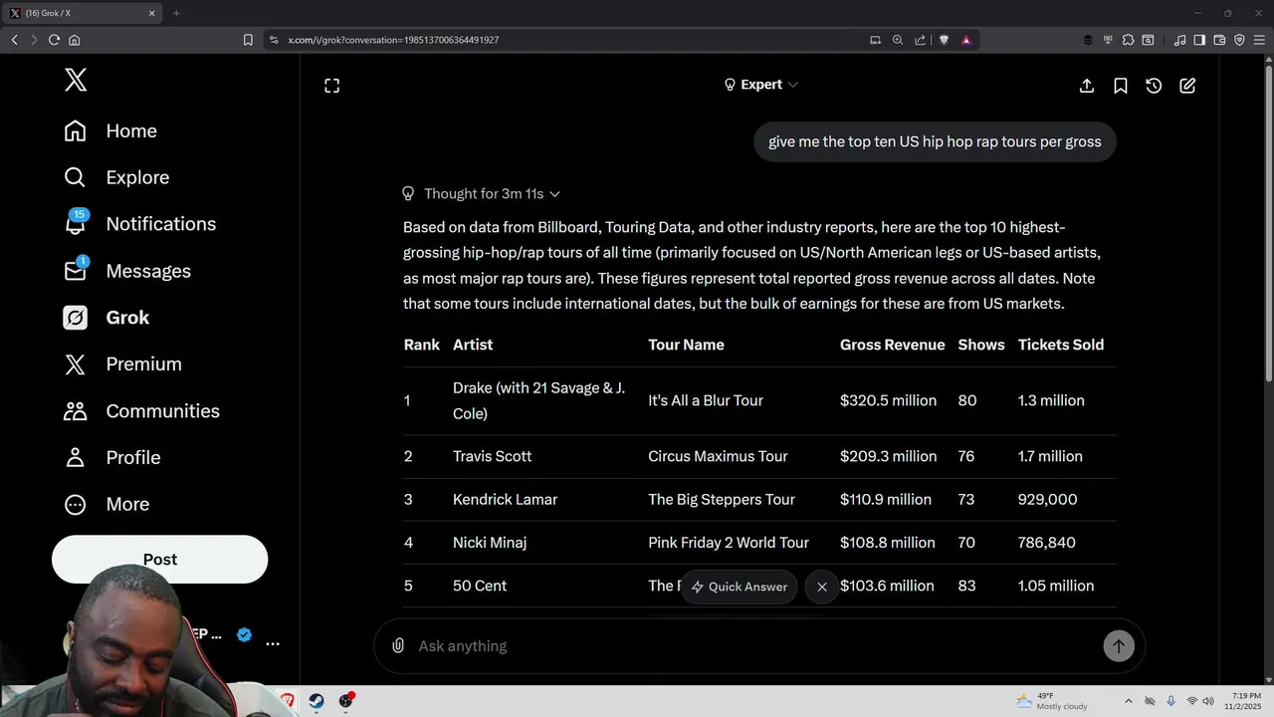1274x717 pixels.
Task: Open Premium from the sidebar
Action: 122,364
